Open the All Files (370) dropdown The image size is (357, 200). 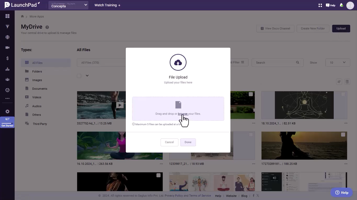[x=101, y=63]
